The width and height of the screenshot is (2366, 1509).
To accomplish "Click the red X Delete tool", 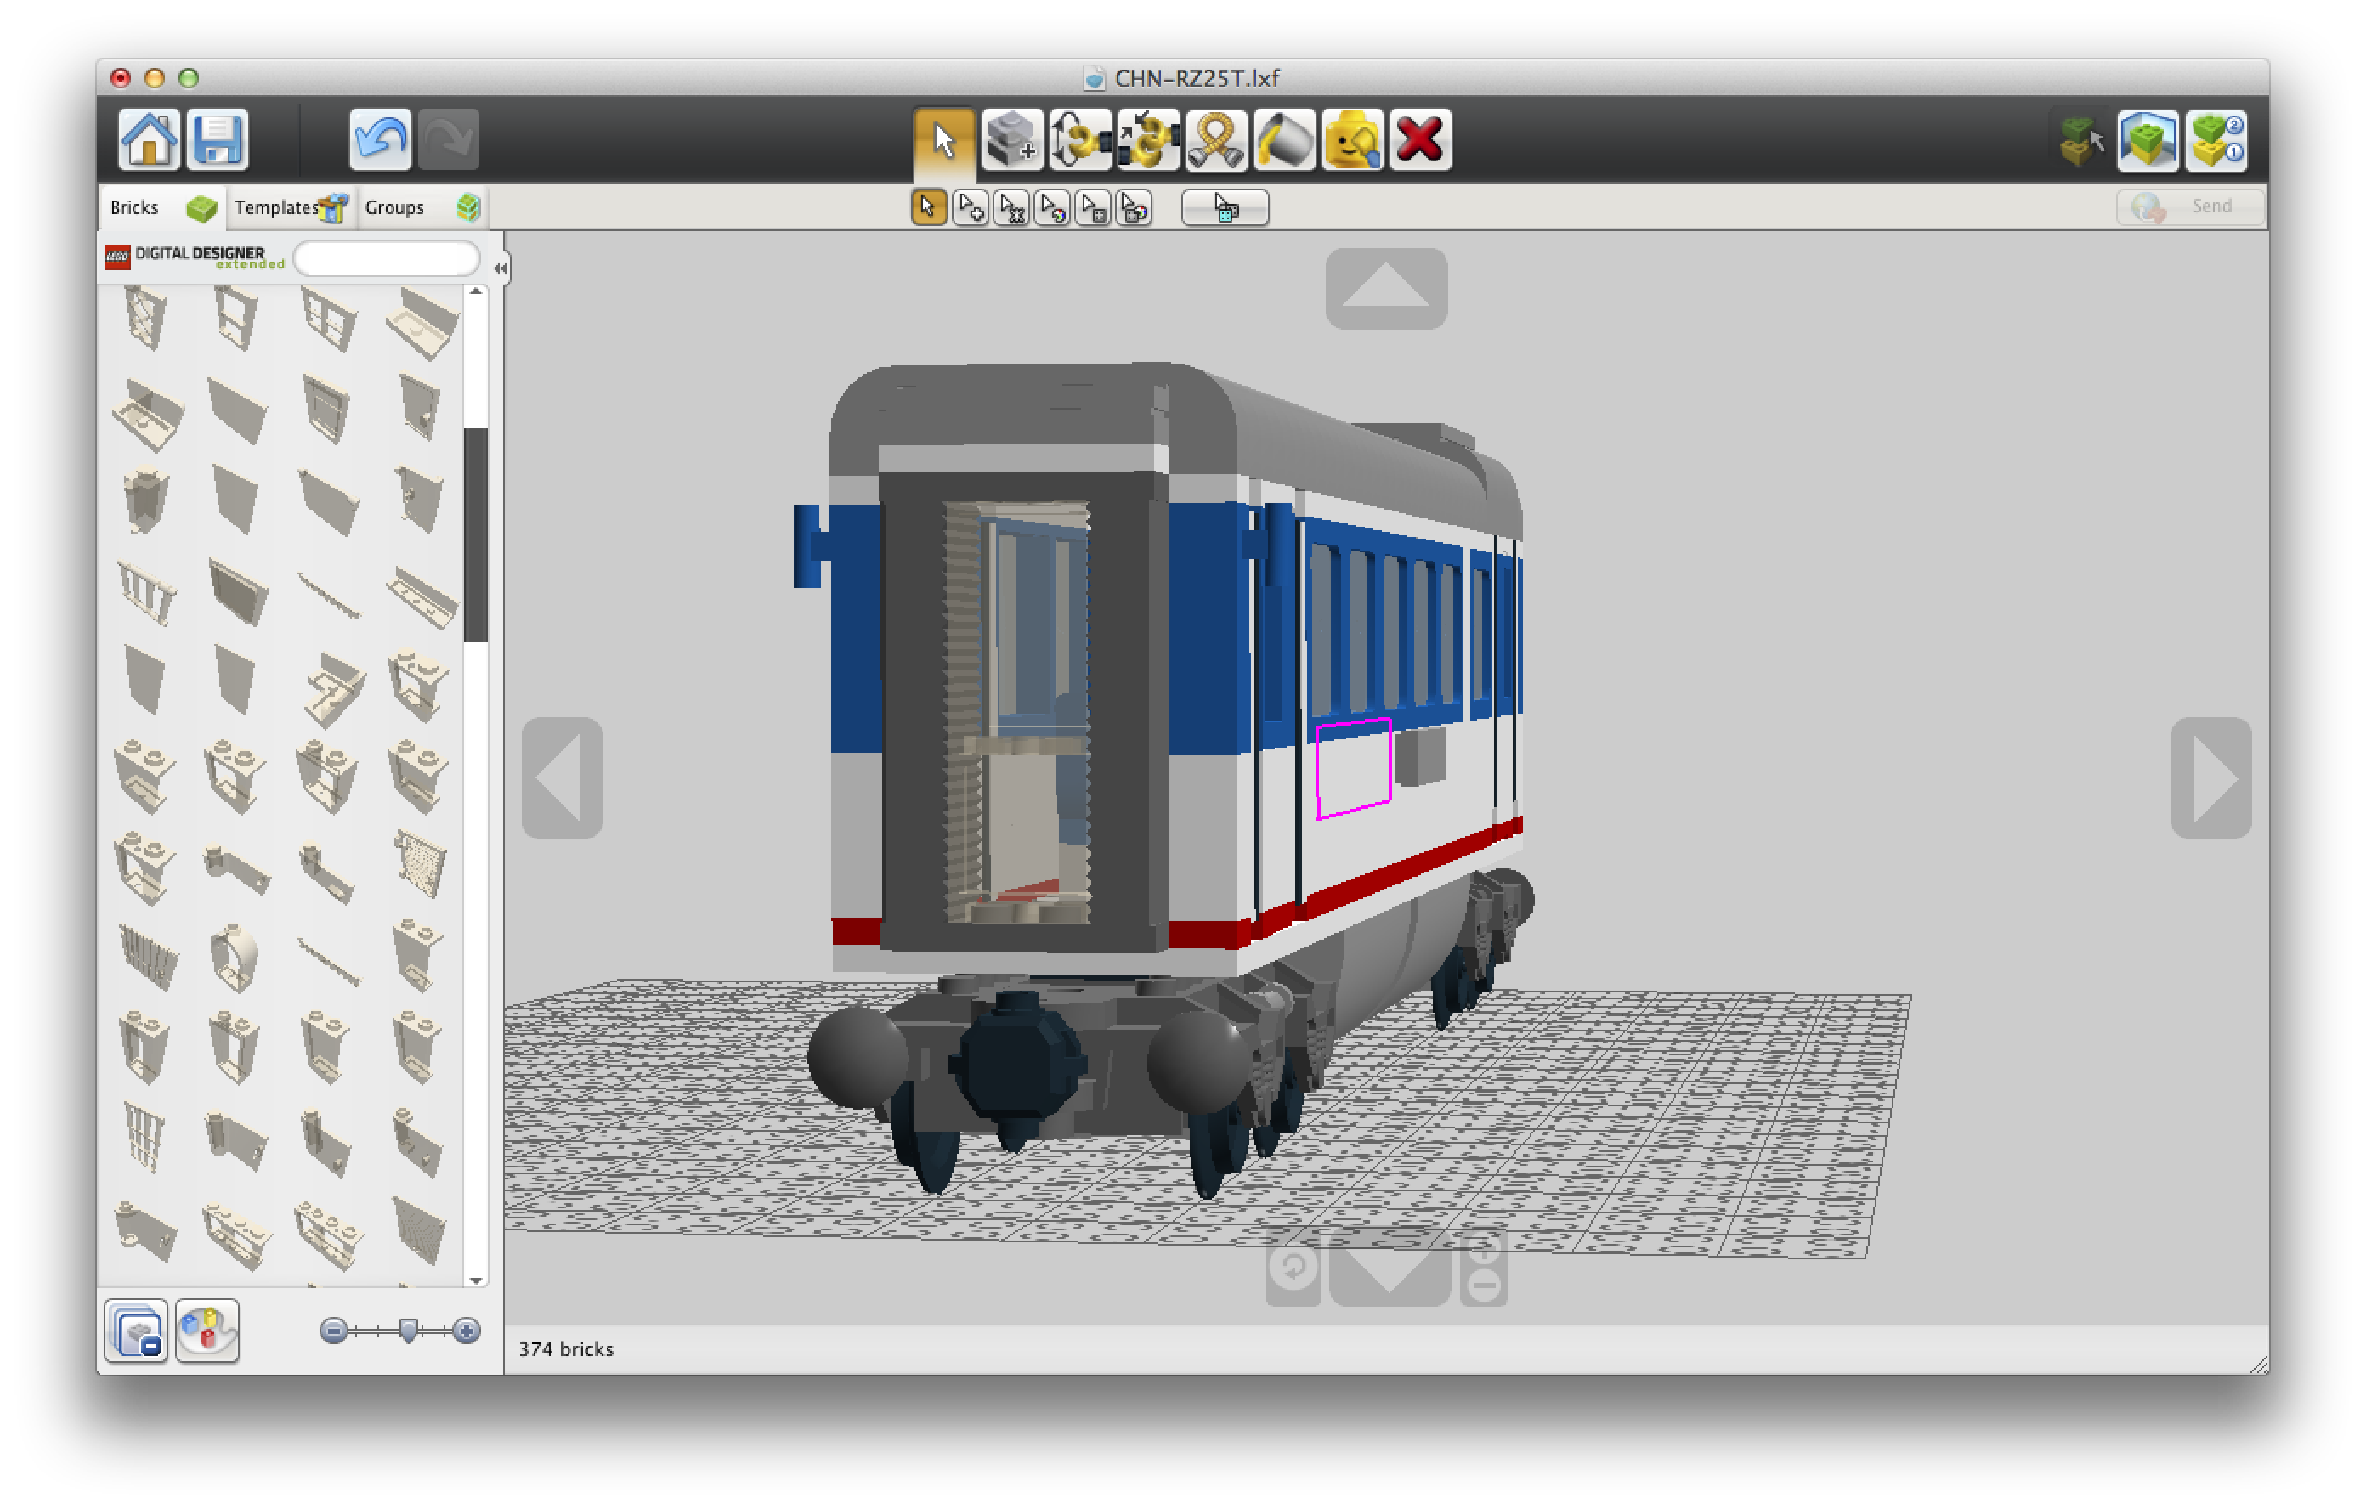I will click(1420, 140).
